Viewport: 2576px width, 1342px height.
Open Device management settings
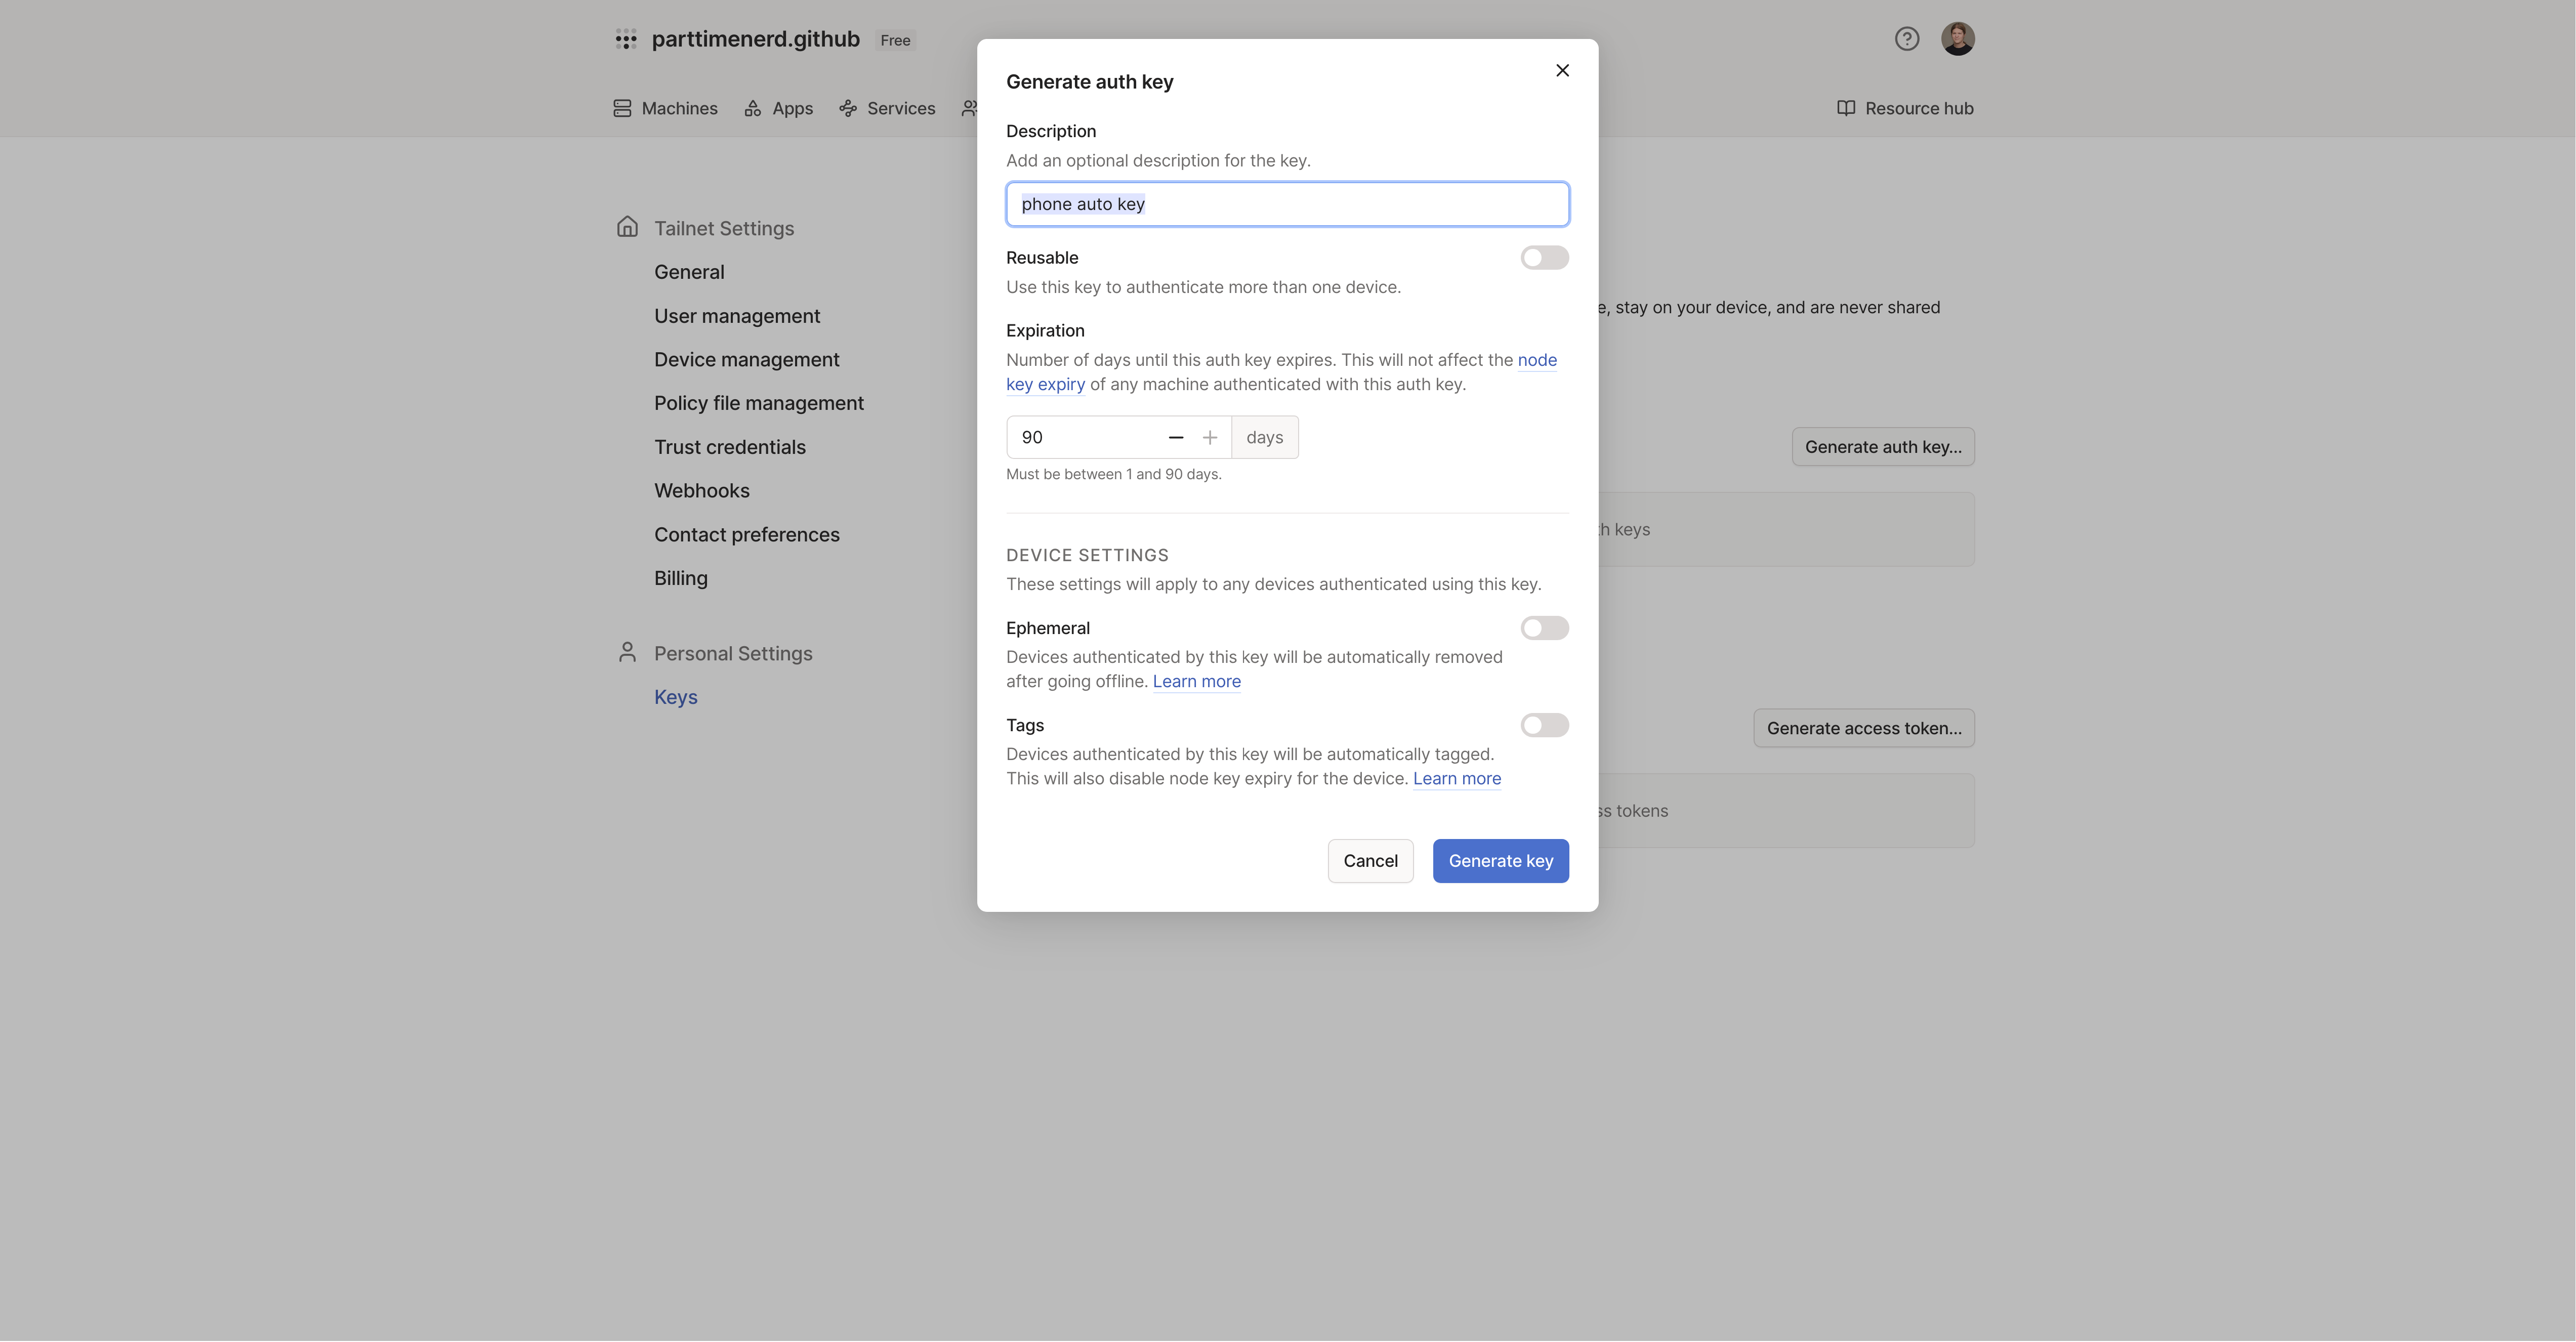pyautogui.click(x=746, y=359)
